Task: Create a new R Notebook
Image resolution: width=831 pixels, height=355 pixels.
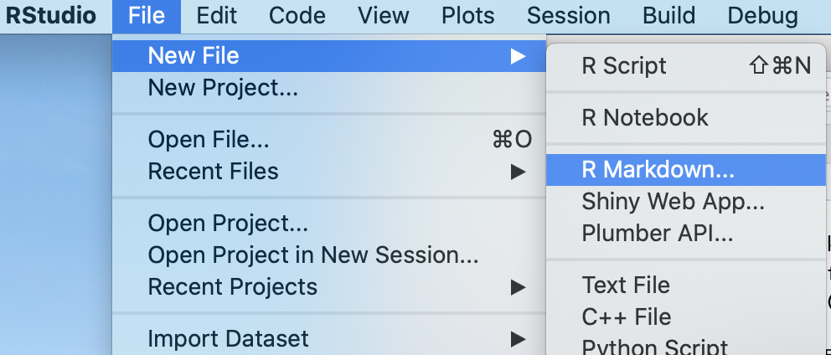Action: pyautogui.click(x=645, y=118)
